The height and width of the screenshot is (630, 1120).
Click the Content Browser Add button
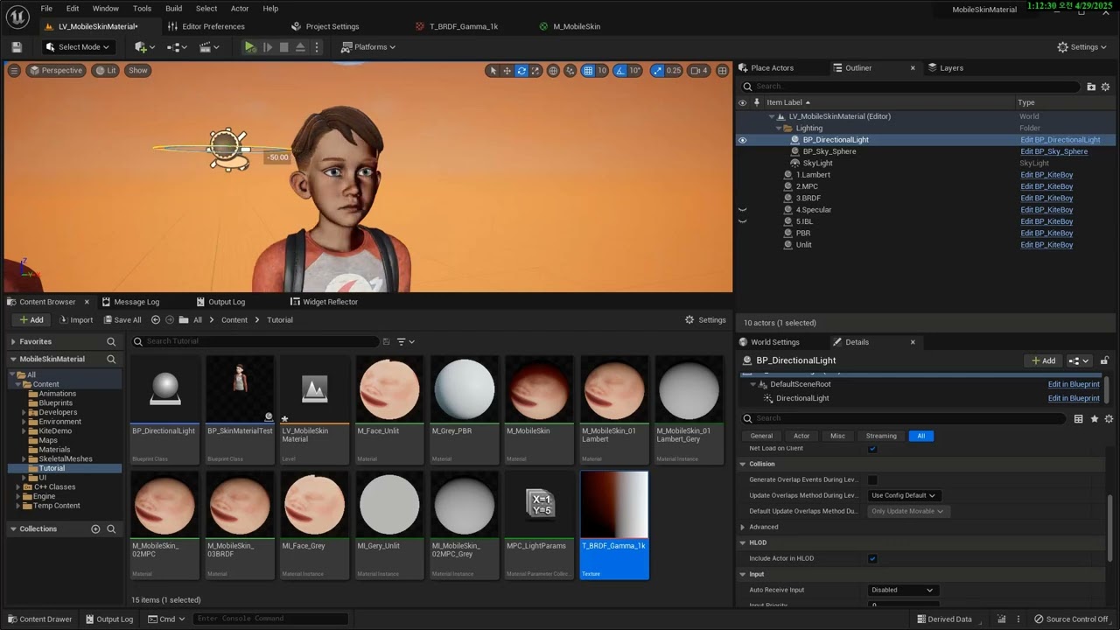tap(31, 320)
